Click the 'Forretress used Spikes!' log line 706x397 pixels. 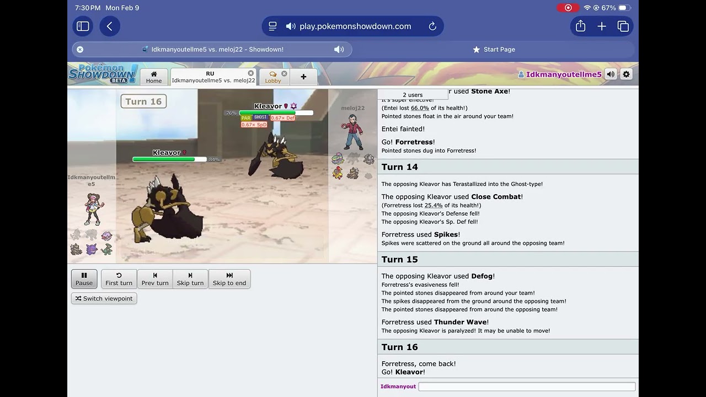[x=421, y=234]
